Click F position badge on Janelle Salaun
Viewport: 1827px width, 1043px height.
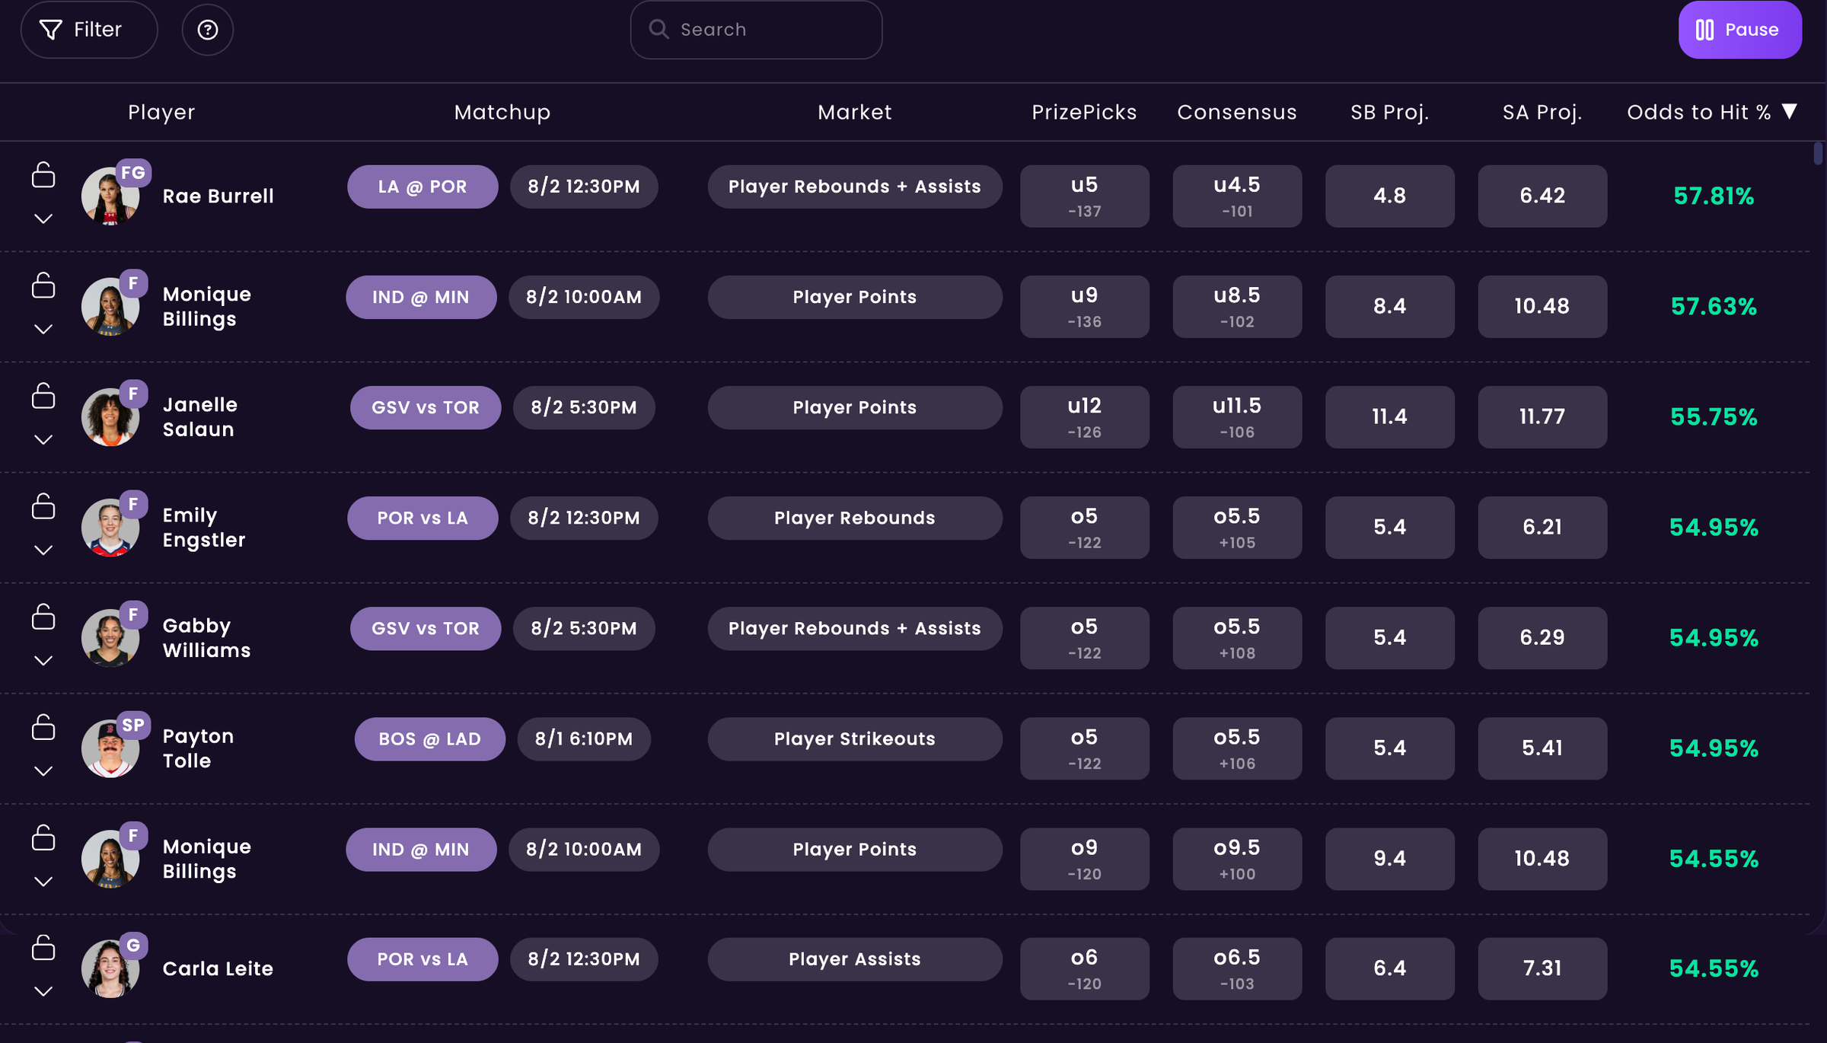pos(133,394)
